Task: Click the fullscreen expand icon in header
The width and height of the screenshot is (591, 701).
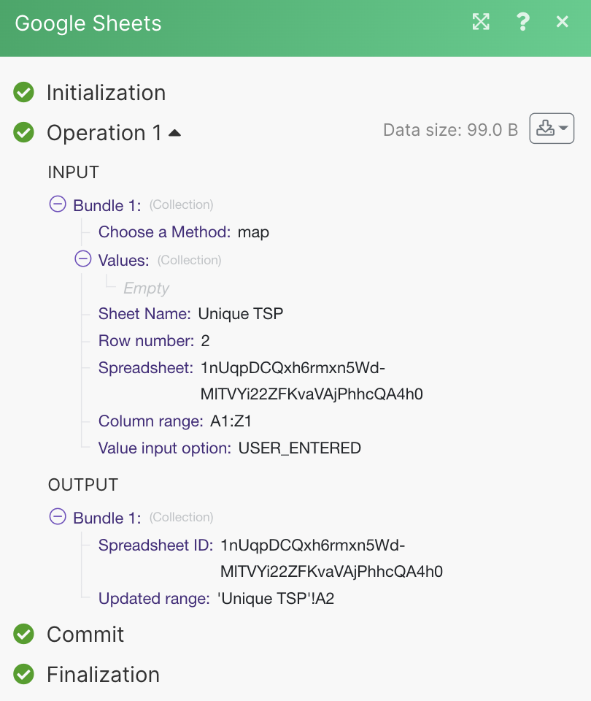Action: [x=481, y=22]
